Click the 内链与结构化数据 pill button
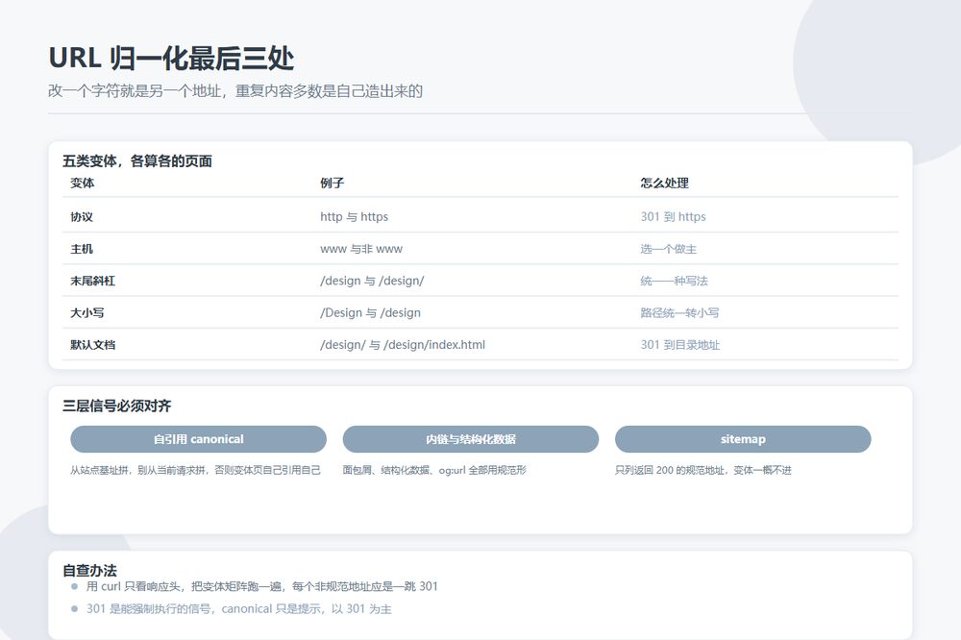Viewport: 961px width, 640px height. point(471,439)
